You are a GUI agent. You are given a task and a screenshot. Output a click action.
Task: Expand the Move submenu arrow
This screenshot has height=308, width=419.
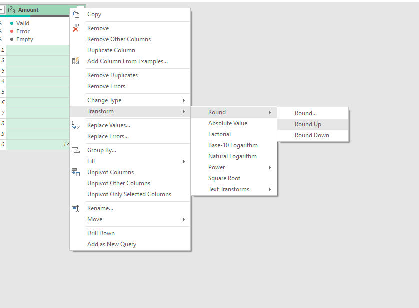coord(184,219)
